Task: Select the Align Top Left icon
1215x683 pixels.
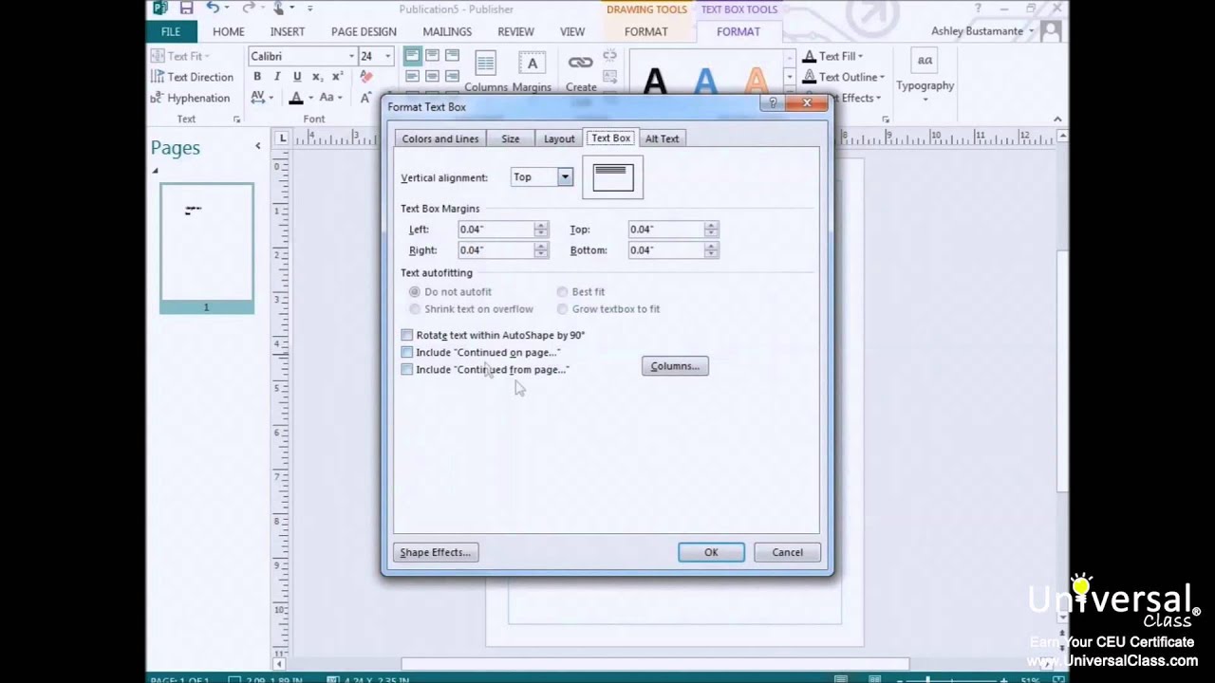Action: click(412, 56)
